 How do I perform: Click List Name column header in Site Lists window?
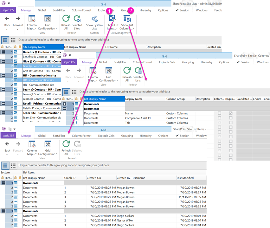pos(125,47)
